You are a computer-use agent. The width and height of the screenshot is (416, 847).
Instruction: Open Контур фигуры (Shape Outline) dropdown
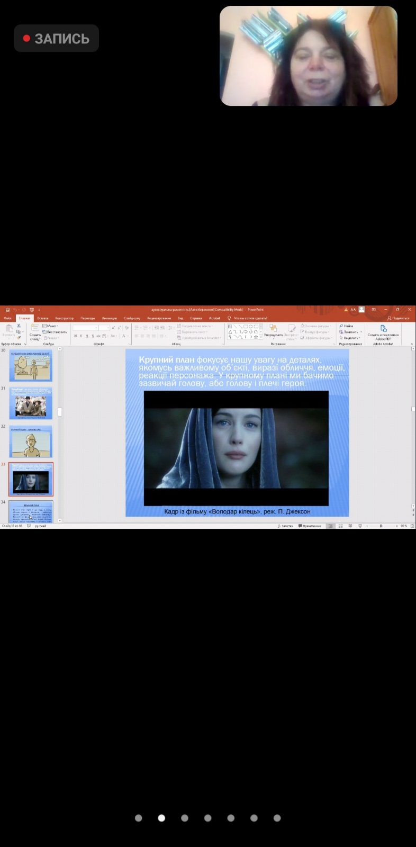point(316,332)
